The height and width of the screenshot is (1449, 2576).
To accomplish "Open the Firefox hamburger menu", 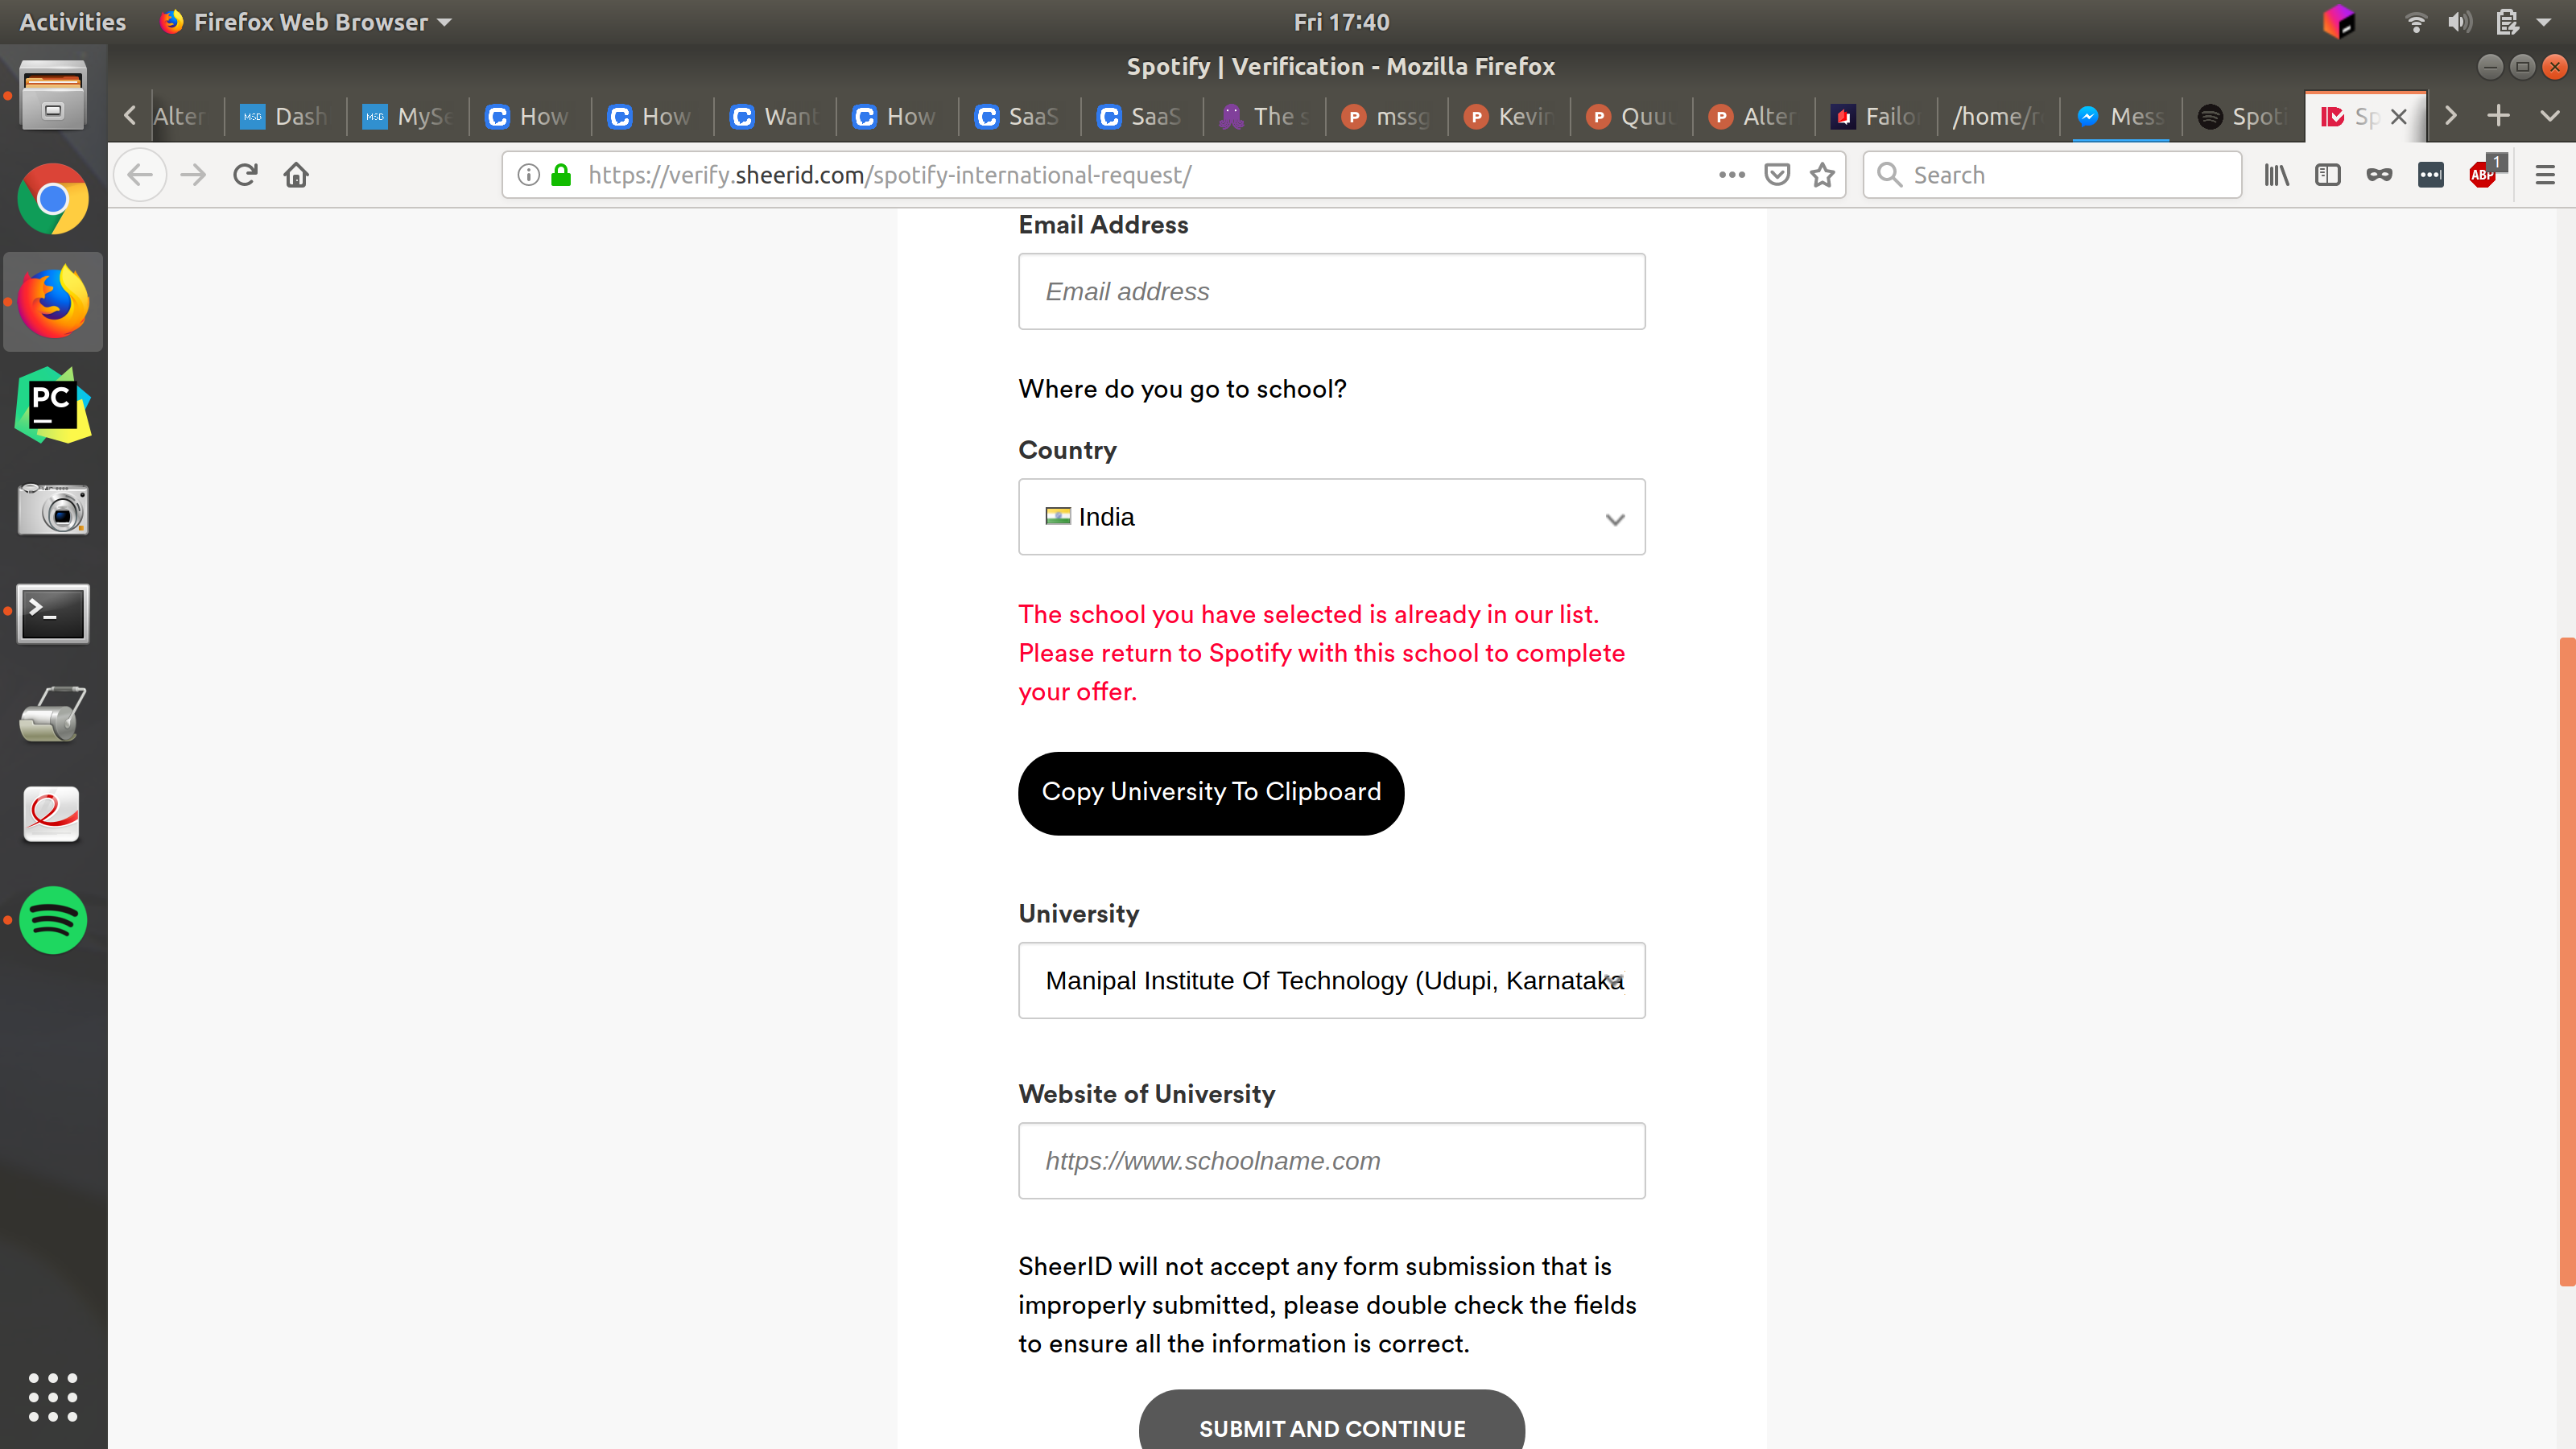I will (x=2545, y=175).
